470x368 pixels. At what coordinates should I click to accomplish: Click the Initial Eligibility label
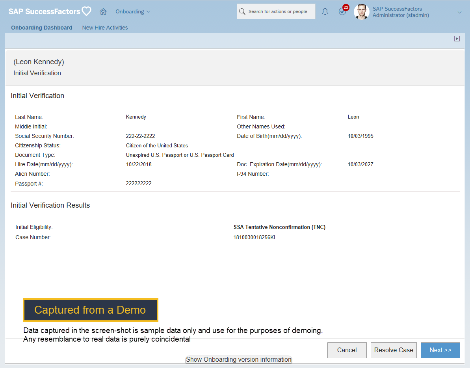click(x=34, y=227)
